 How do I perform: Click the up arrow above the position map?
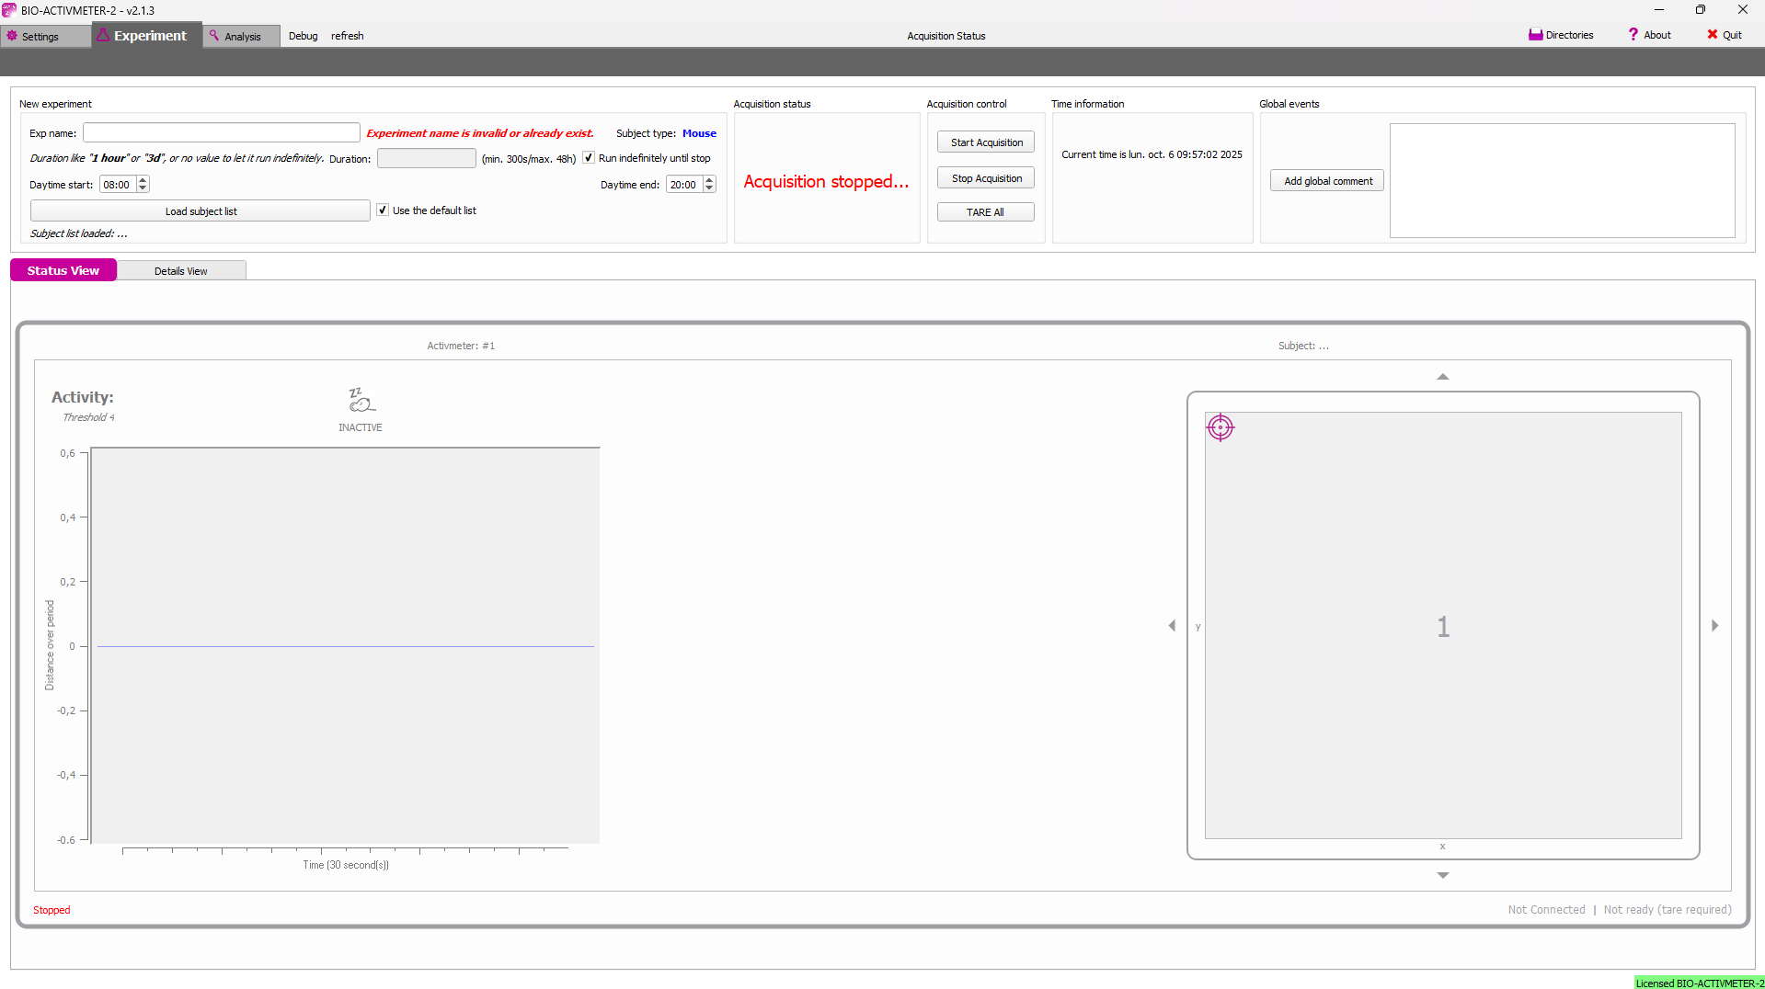click(x=1442, y=377)
